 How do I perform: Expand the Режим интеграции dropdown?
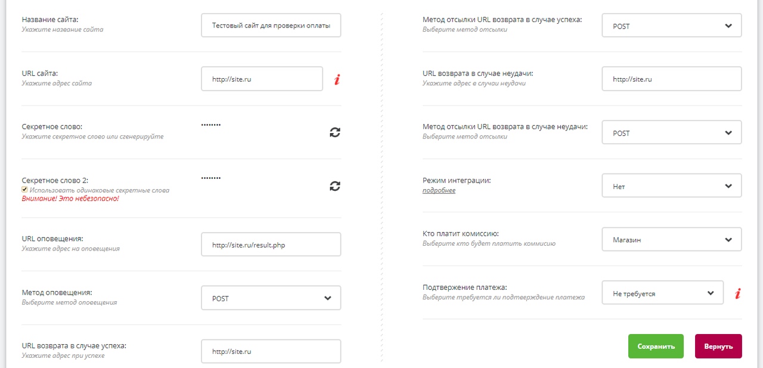[x=672, y=186]
